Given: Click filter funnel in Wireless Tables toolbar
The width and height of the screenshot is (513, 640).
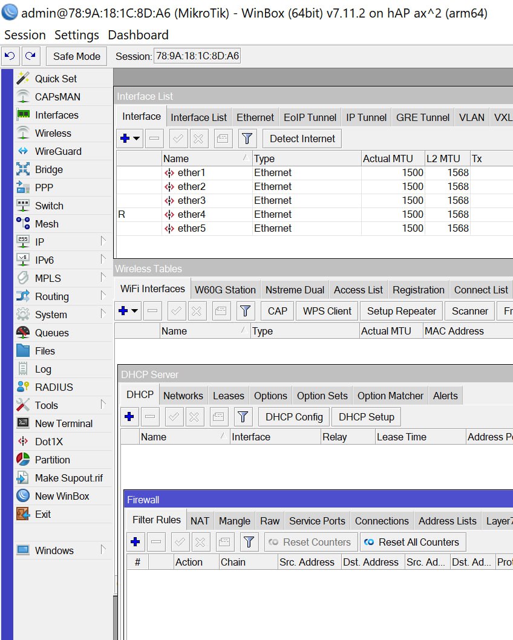Looking at the screenshot, I should click(x=245, y=311).
